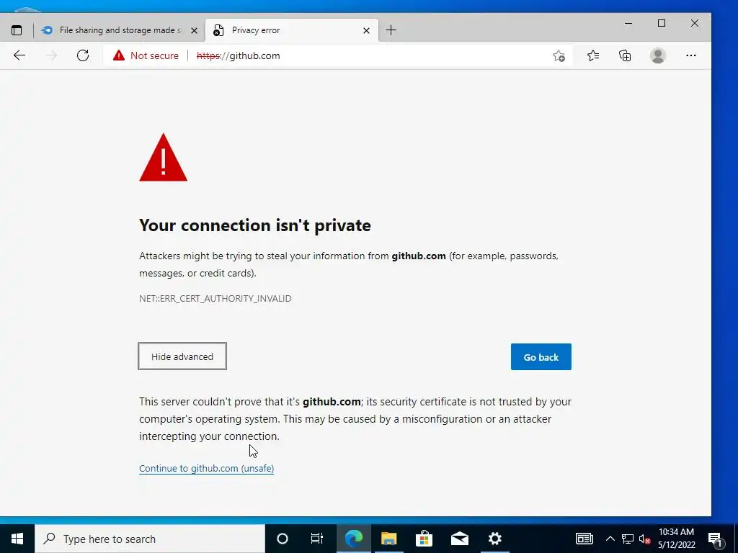The image size is (738, 553).
Task: Click the NET::ERR_CERT_AUTHORITY_INVALID error code
Action: (x=215, y=299)
